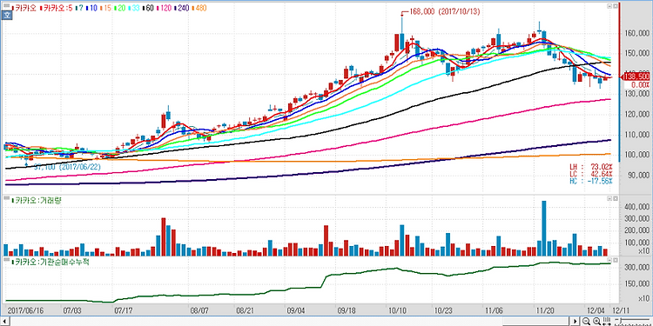
Task: Maximize the price chart panel
Action: [615, 6]
